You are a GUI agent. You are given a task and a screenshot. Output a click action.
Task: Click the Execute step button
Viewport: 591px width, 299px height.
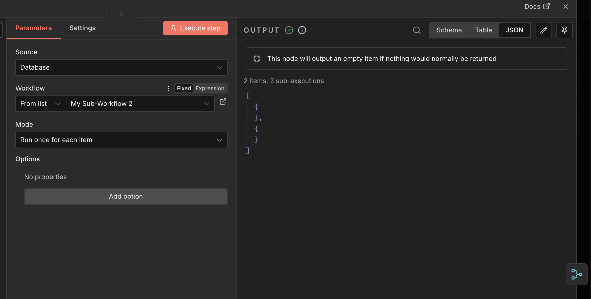click(x=195, y=28)
